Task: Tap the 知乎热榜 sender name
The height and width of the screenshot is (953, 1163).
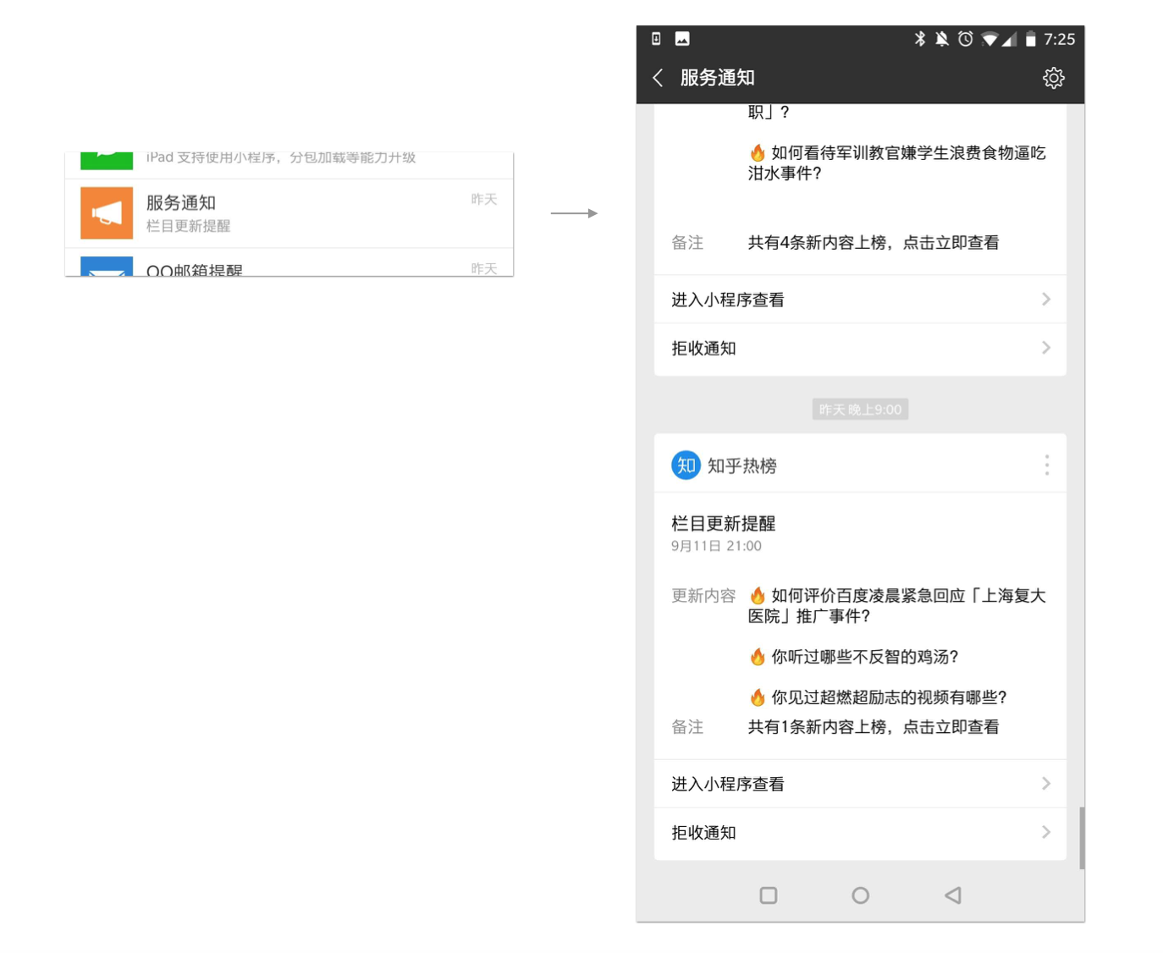Action: click(742, 465)
